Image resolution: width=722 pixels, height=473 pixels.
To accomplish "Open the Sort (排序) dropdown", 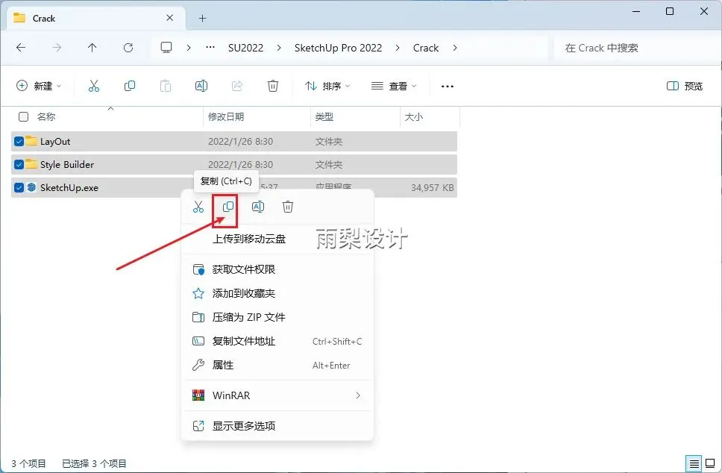I will [x=327, y=86].
